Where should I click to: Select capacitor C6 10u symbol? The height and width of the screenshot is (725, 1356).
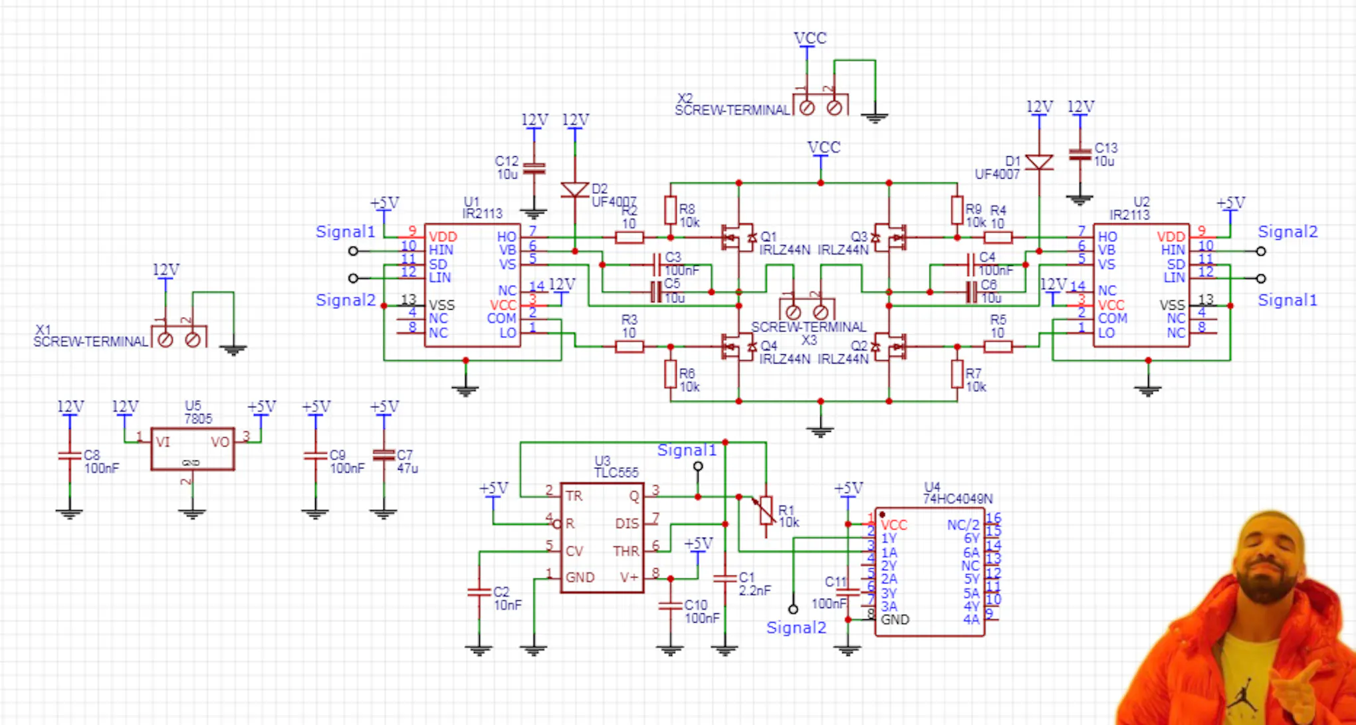point(970,291)
